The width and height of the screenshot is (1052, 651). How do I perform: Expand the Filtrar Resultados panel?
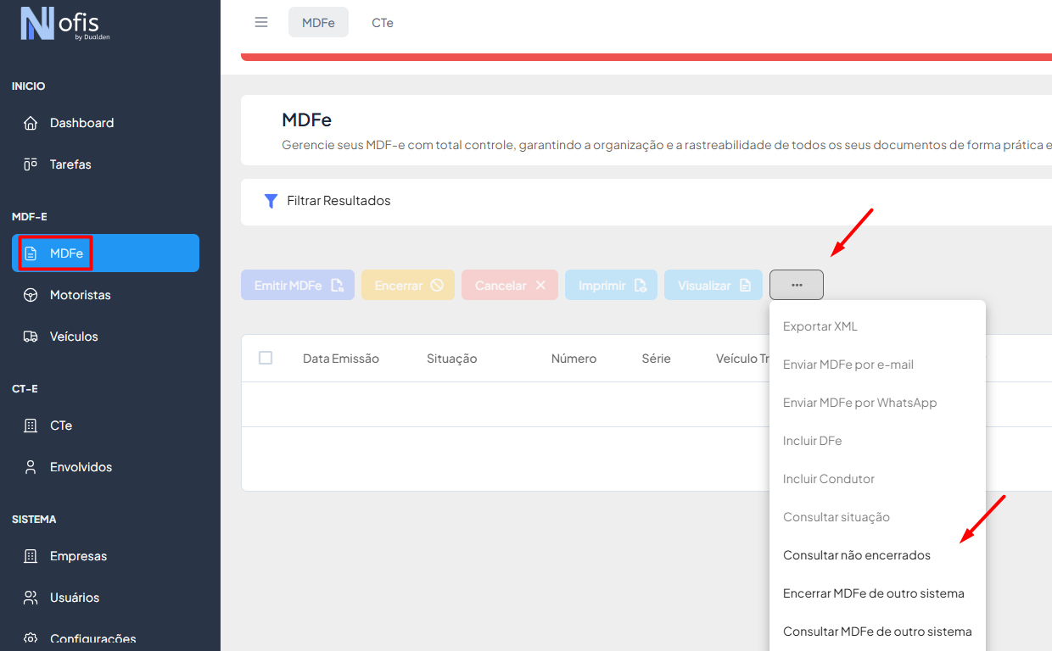[x=339, y=201]
